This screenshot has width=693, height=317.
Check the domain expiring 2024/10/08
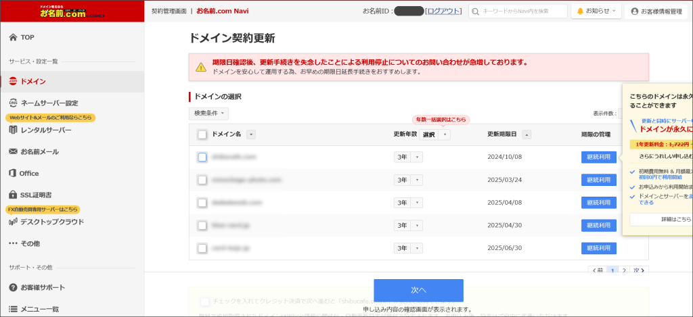tap(202, 157)
